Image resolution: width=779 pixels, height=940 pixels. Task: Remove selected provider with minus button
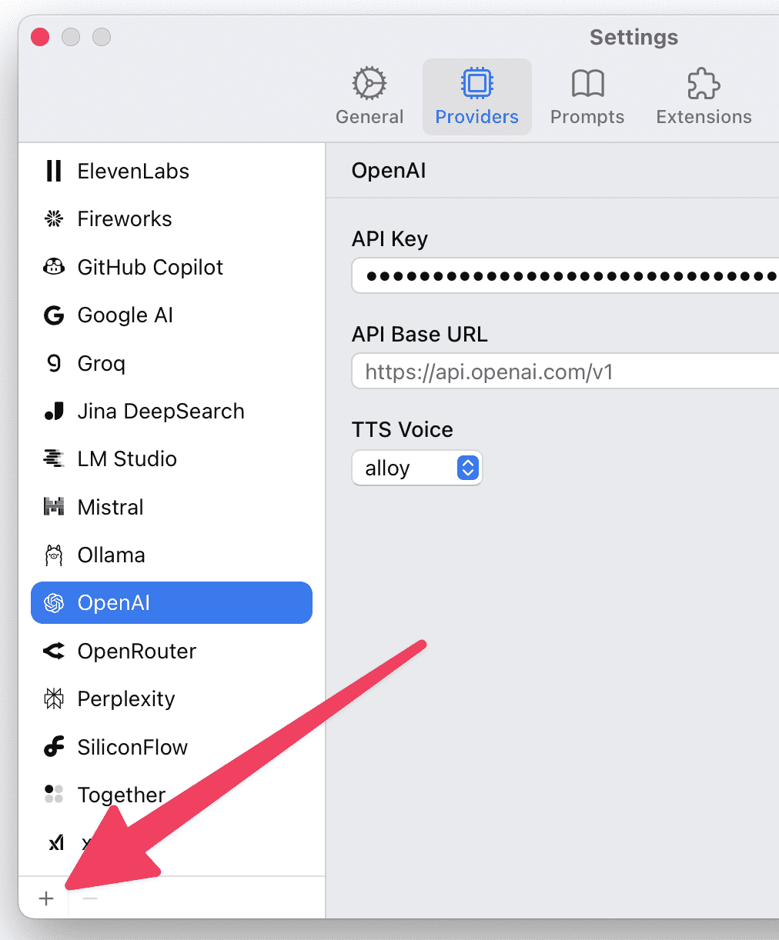(90, 898)
